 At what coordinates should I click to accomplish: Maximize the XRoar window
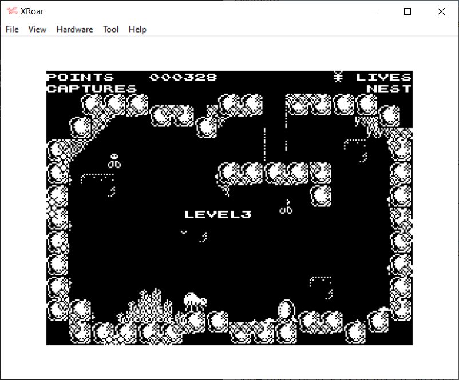pyautogui.click(x=407, y=11)
